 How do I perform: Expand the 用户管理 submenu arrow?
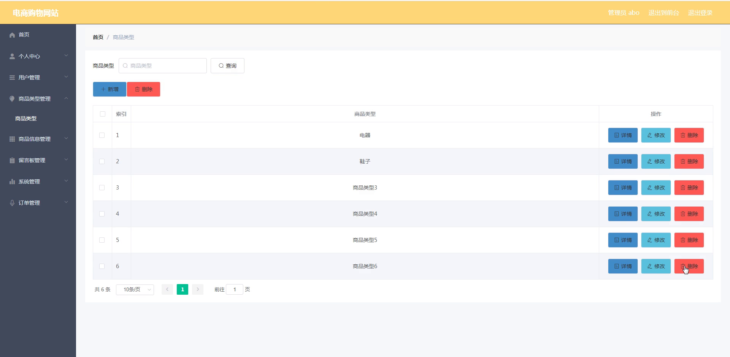pos(66,77)
